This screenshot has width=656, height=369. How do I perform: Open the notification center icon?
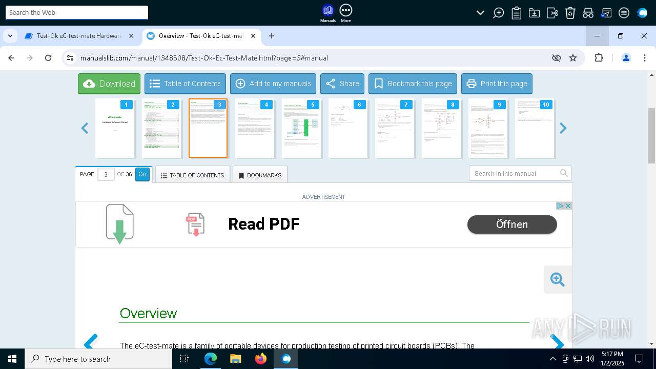coord(639,359)
